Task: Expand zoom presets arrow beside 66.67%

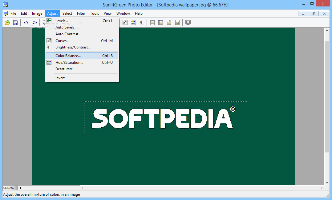Action: [21, 188]
